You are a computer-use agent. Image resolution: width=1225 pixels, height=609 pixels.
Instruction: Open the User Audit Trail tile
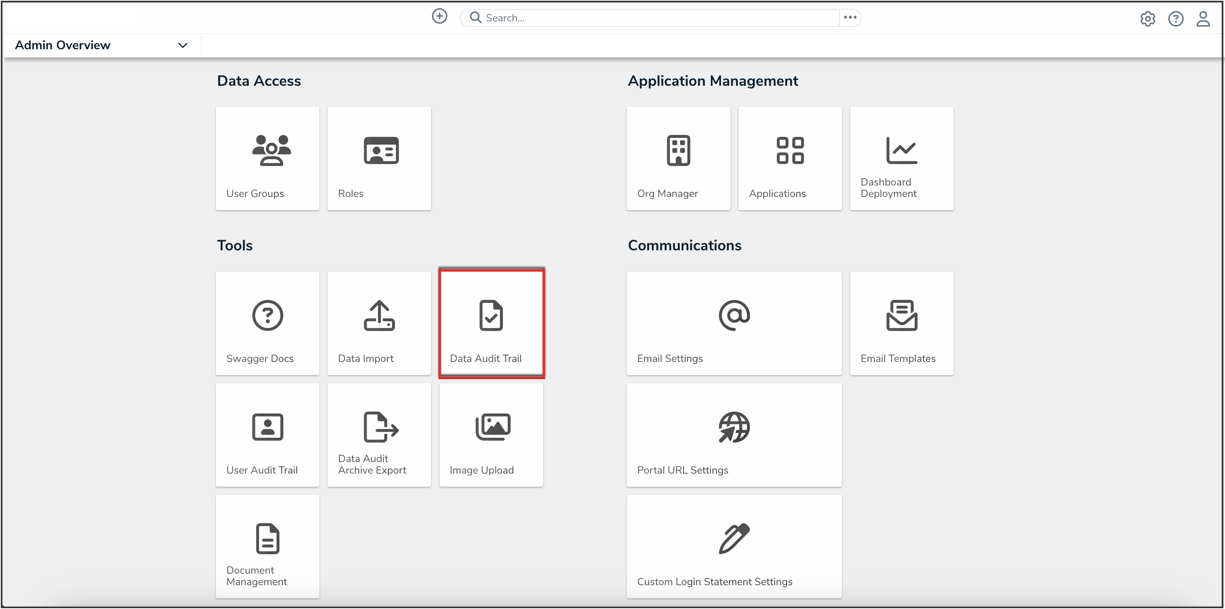pyautogui.click(x=267, y=435)
